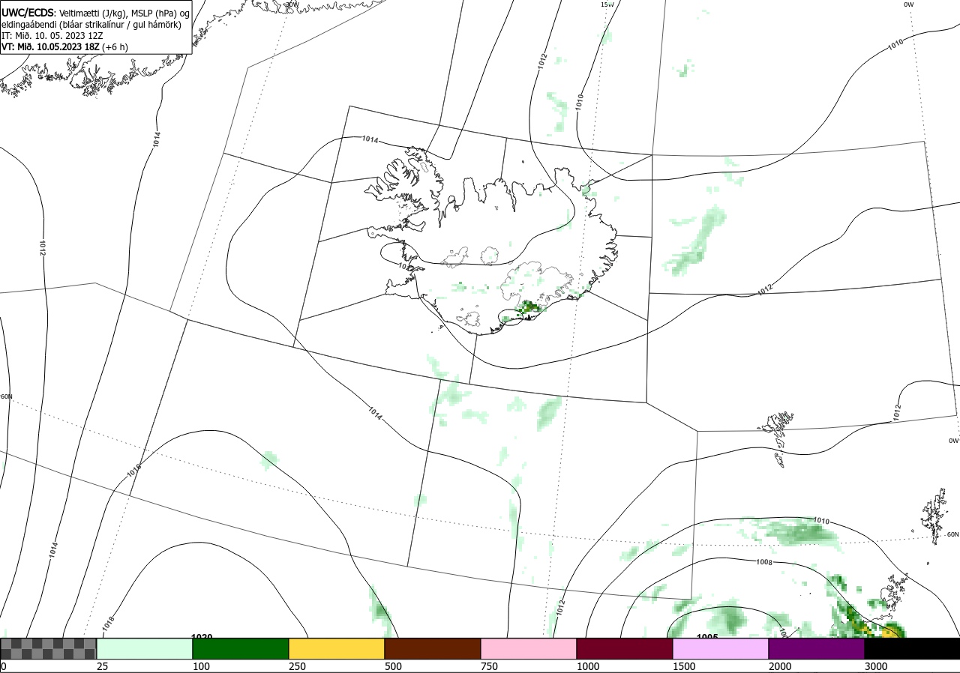
Task: Click the 'eldingaábendi (bláar strikalínur / gul hámörk)' line
Action: tap(91, 24)
